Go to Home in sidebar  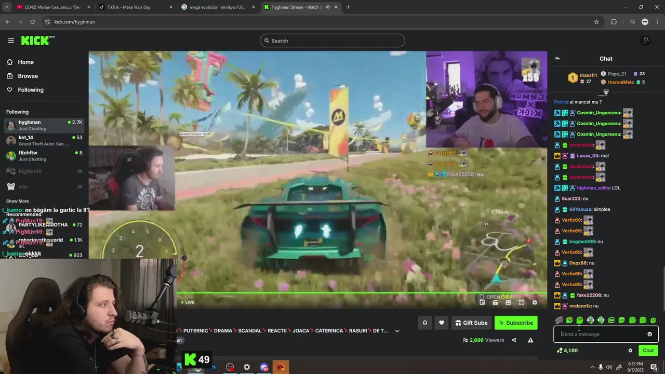[25, 62]
